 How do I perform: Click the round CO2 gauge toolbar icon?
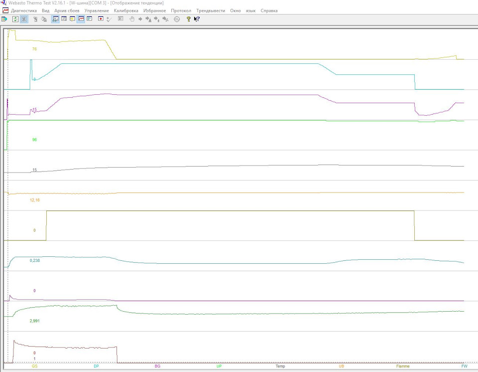177,19
